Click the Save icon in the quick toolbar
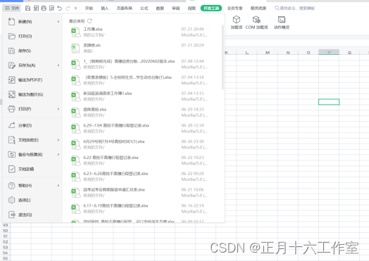Viewport: 369px width, 261px height. [27, 8]
